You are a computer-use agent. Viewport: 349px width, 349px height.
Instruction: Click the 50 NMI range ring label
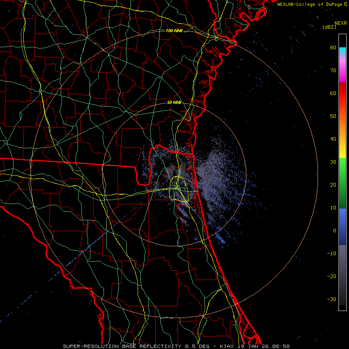(174, 103)
